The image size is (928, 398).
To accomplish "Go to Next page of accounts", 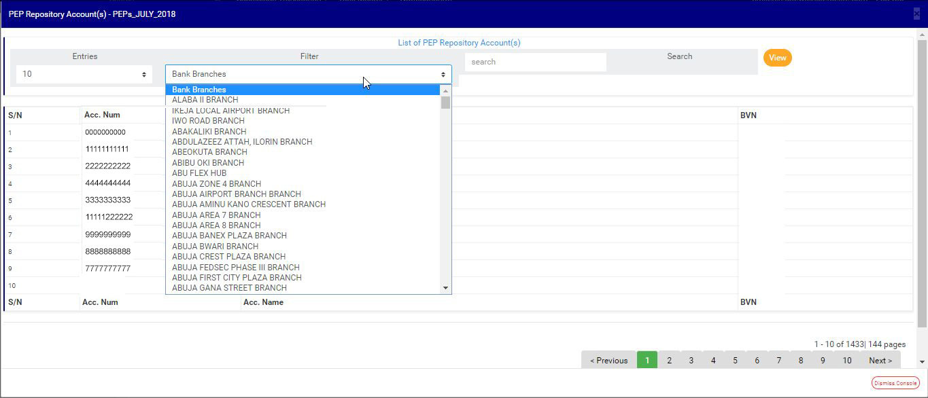I will pos(880,361).
